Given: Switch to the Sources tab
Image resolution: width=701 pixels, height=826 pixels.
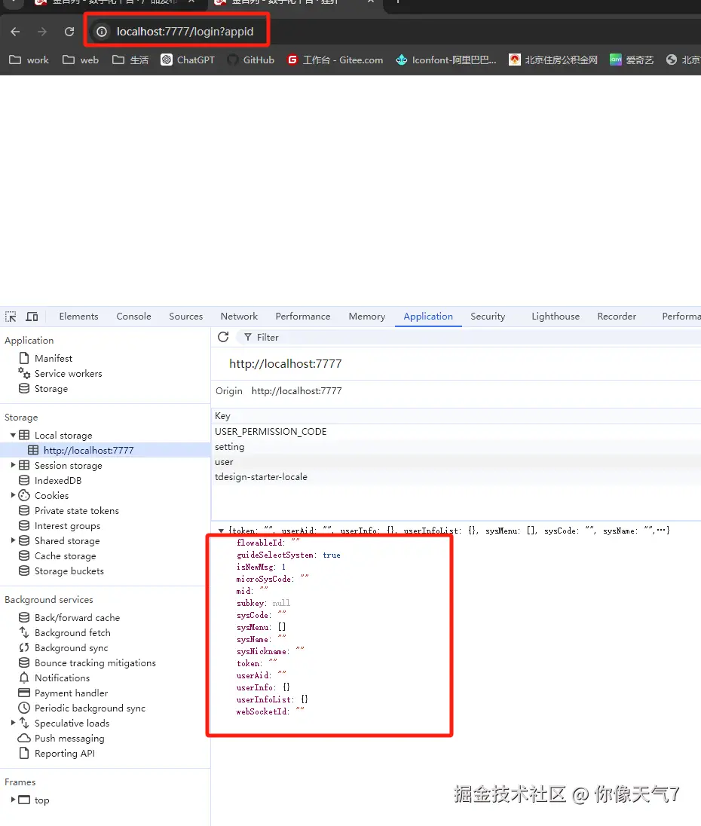Looking at the screenshot, I should [186, 317].
